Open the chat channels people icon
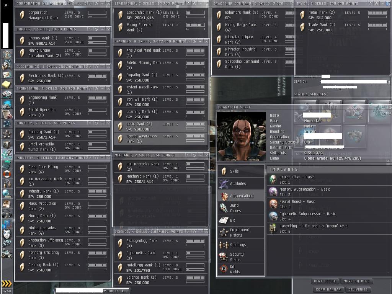This screenshot has height=294, width=392. (7, 184)
